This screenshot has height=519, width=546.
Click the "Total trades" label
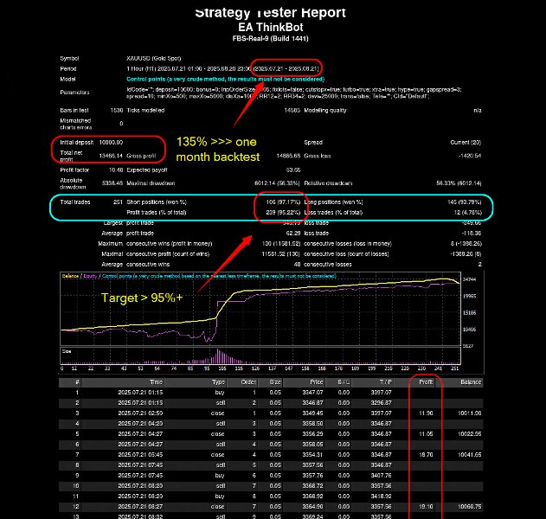click(x=75, y=202)
